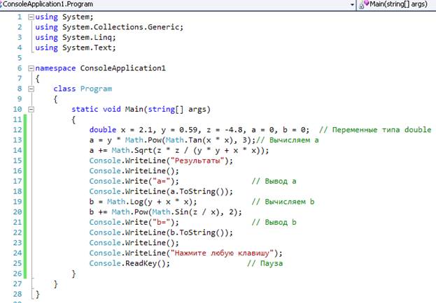This screenshot has height=303, width=436.
Task: Click 'Sin' in the Math.Sin call
Action: pos(181,212)
